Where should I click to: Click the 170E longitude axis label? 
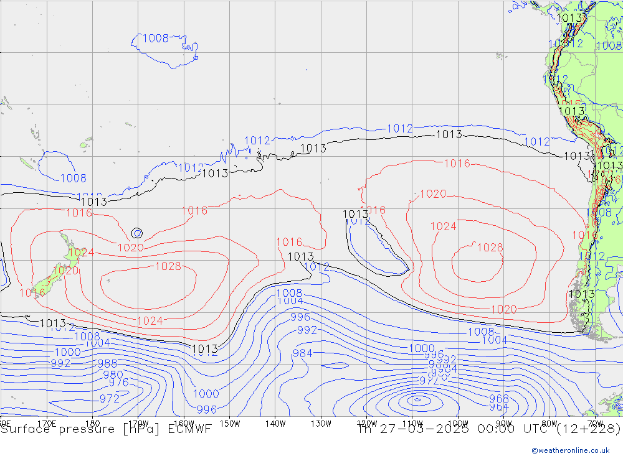tap(47, 424)
